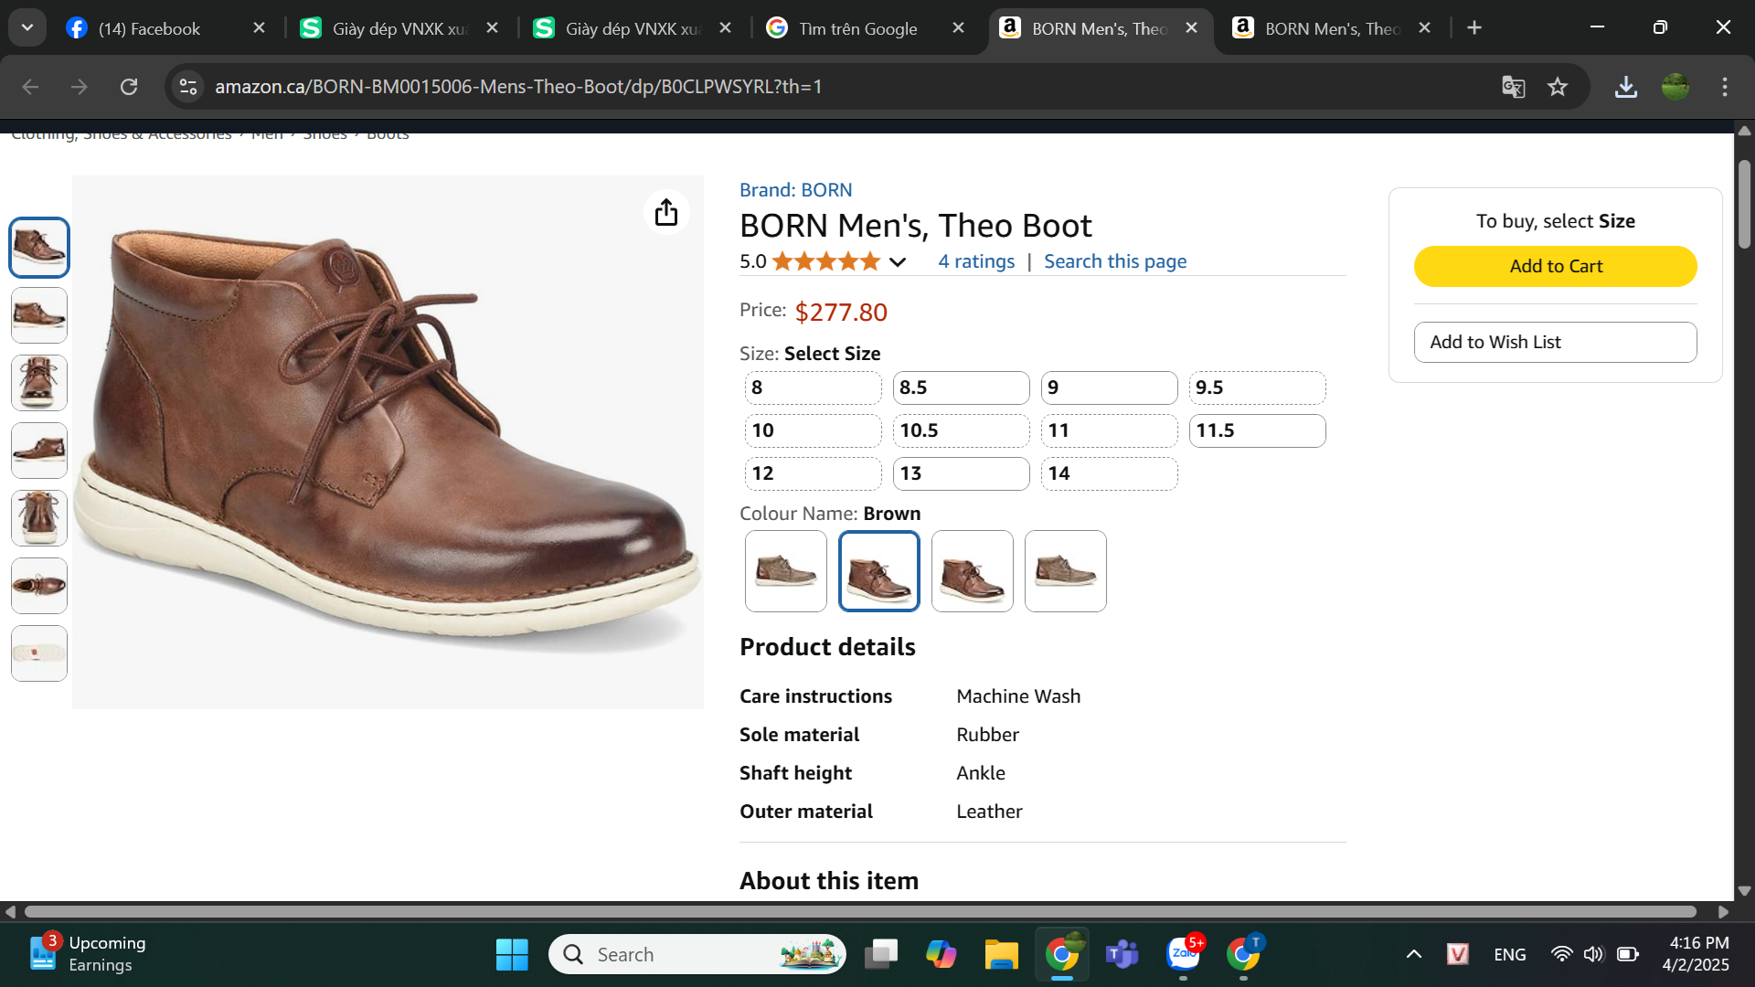Show hidden system tray icons
The width and height of the screenshot is (1755, 987).
pyautogui.click(x=1414, y=955)
